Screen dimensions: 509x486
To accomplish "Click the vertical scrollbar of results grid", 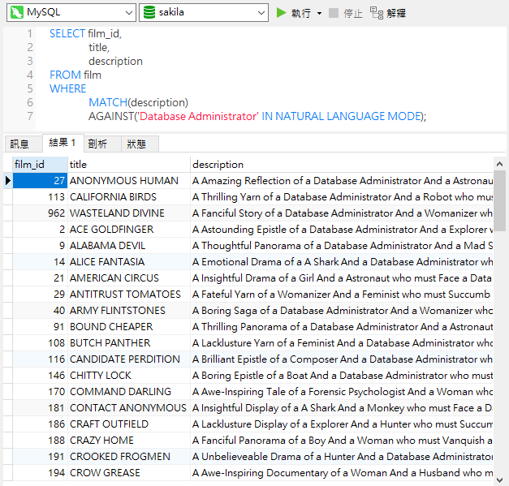I will click(x=501, y=325).
